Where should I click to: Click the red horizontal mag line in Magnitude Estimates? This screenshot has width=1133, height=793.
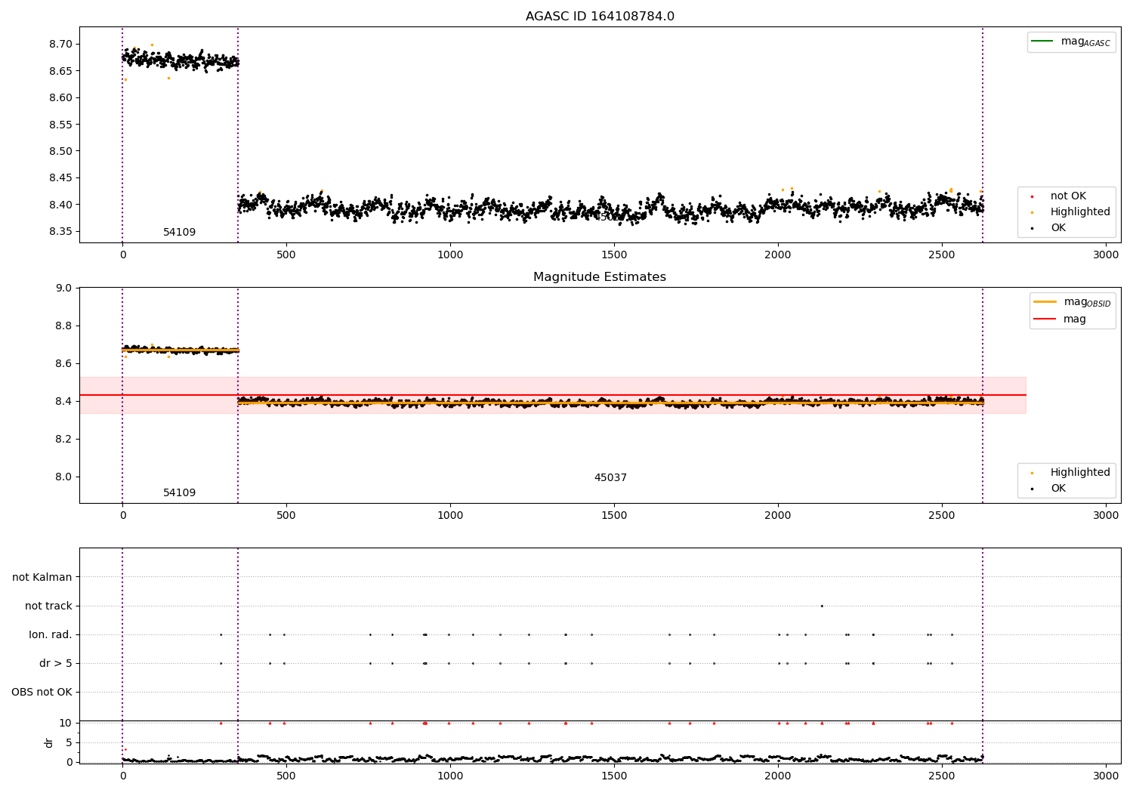tap(553, 395)
